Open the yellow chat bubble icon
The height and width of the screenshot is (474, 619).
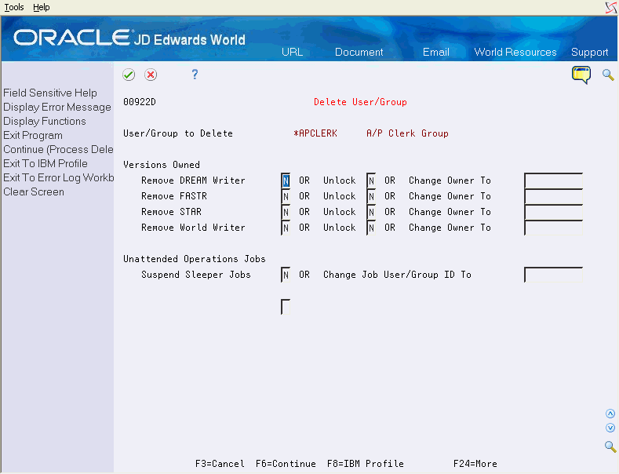[581, 75]
